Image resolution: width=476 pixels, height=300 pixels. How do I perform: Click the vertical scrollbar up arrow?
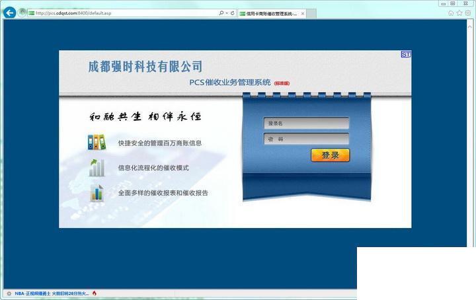(470, 26)
